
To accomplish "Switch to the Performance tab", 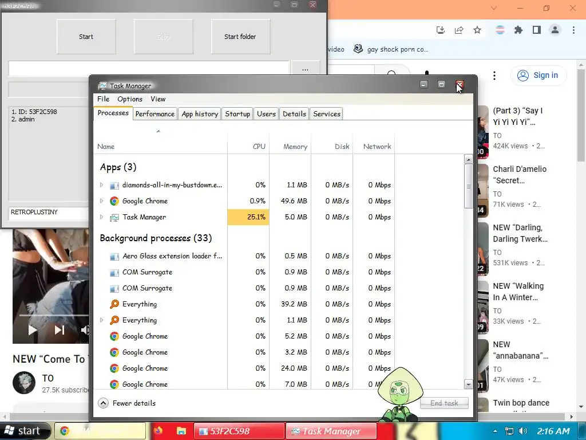I will pyautogui.click(x=155, y=114).
